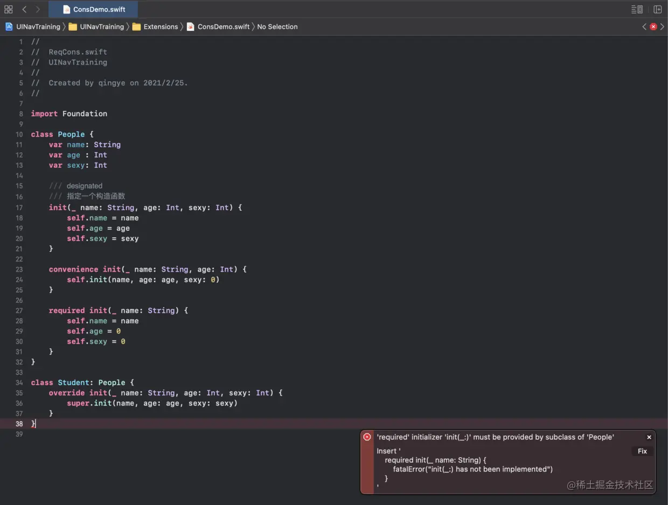Open UINavTraining folder in jump bar
This screenshot has width=668, height=505.
point(102,26)
